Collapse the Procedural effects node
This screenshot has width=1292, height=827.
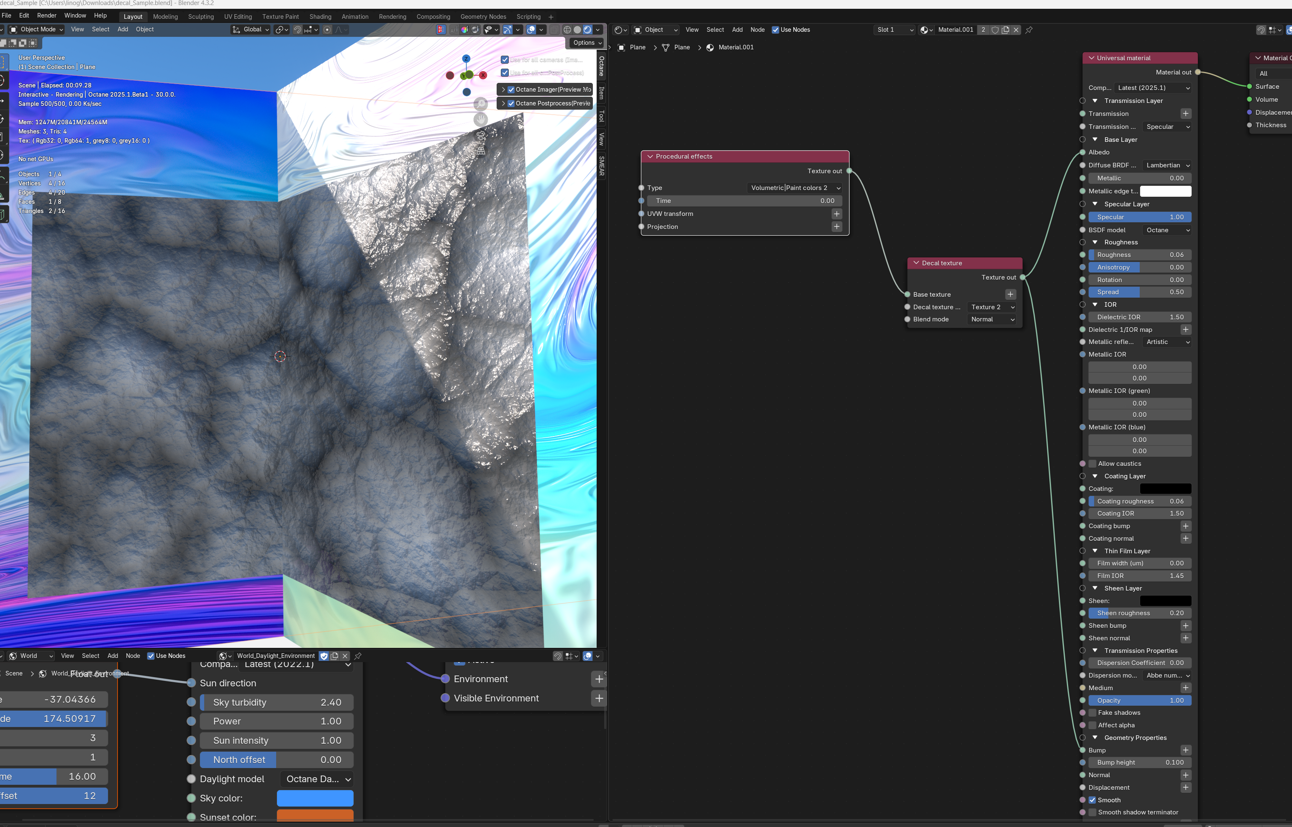point(650,157)
